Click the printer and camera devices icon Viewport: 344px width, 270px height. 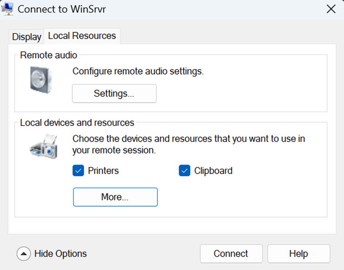click(x=44, y=146)
